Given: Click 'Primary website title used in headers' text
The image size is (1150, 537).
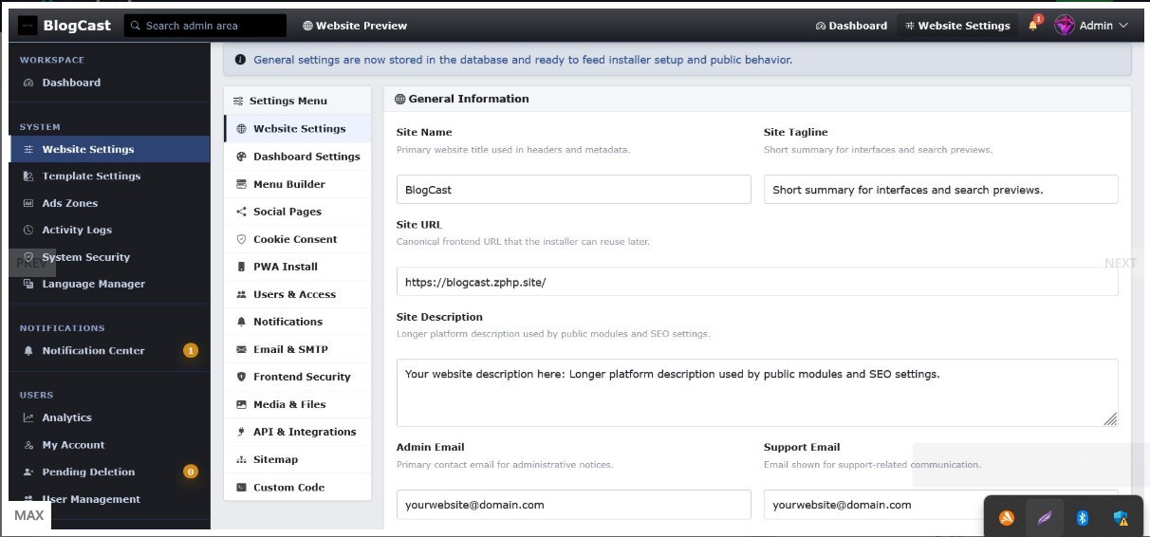Looking at the screenshot, I should pos(513,150).
